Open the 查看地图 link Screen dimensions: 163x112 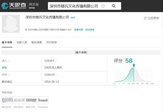click(79, 30)
